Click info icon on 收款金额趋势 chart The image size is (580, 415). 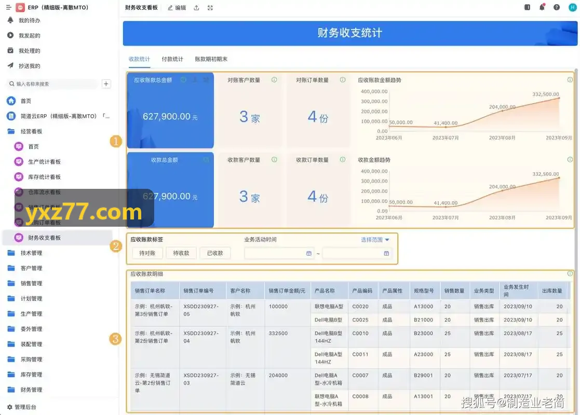570,160
